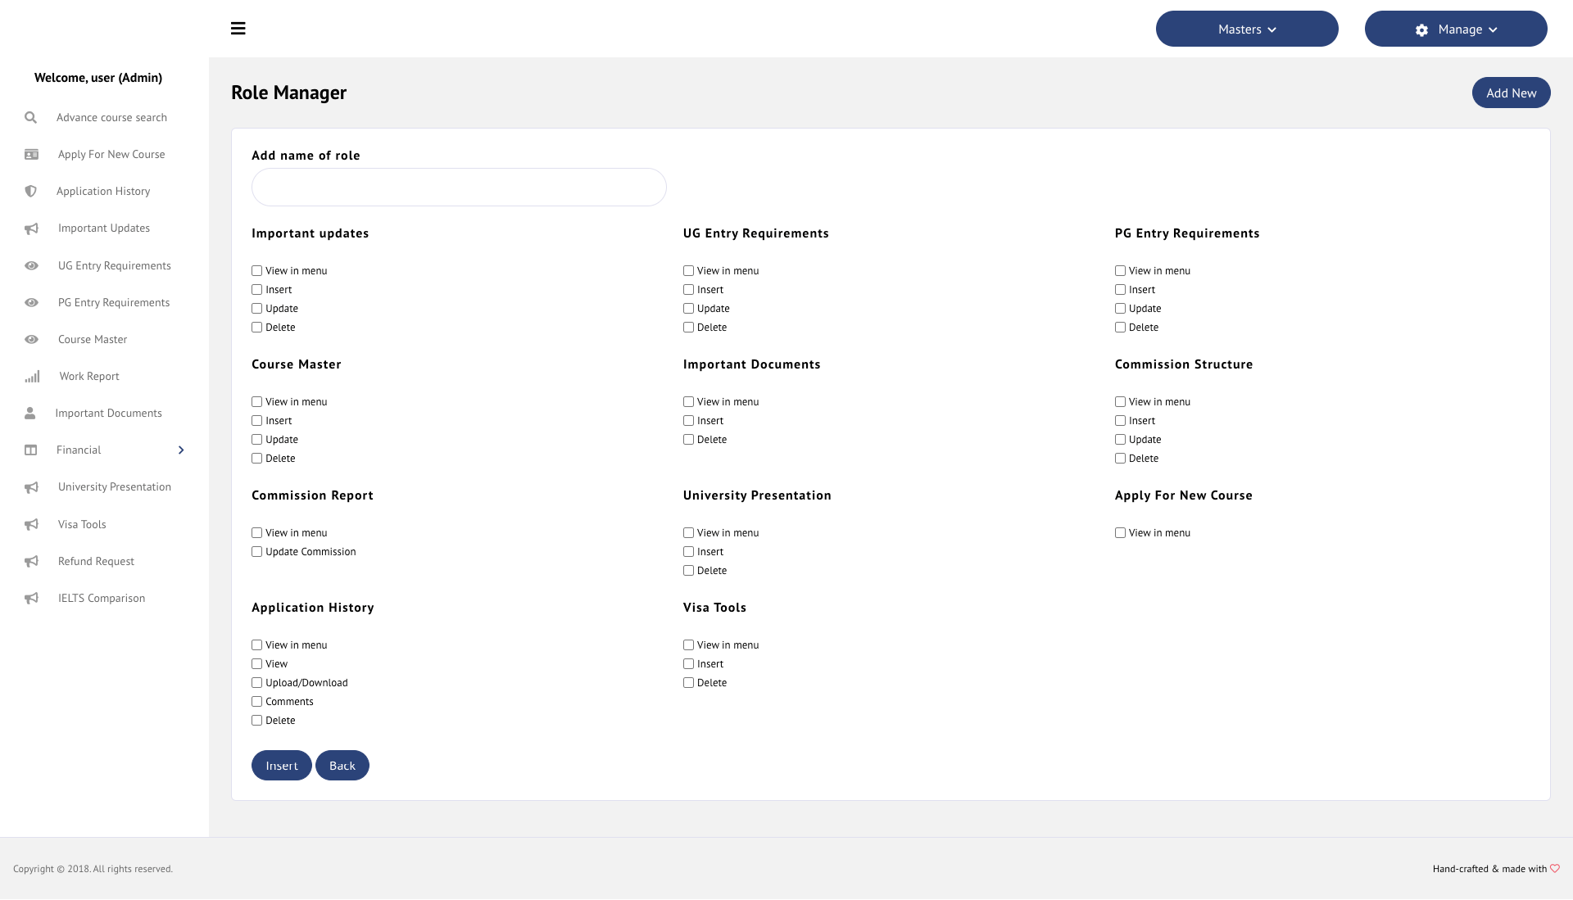Open the Masters dropdown
The image size is (1573, 900).
click(x=1247, y=29)
